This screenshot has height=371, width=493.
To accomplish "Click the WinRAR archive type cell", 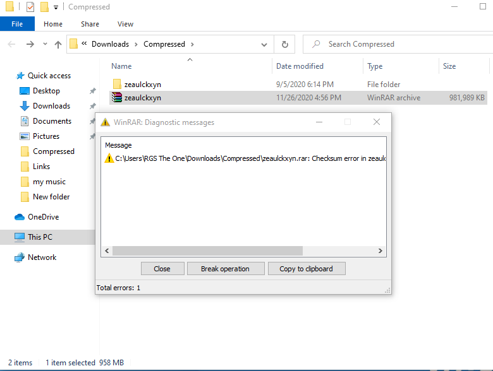I will point(394,98).
